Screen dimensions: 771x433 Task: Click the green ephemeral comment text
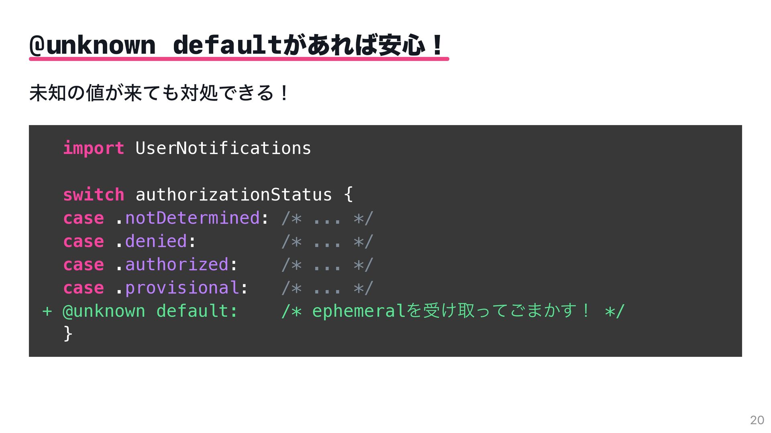point(453,311)
